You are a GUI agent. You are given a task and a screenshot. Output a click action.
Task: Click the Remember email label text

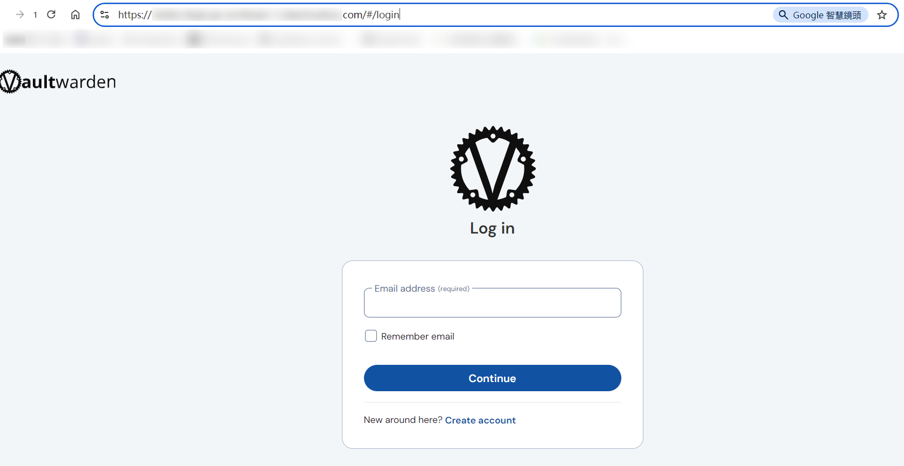point(418,336)
